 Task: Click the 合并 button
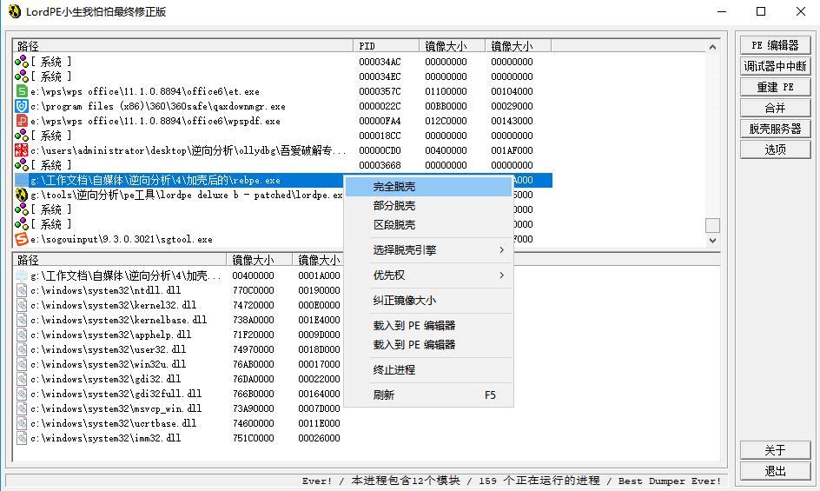tap(775, 109)
